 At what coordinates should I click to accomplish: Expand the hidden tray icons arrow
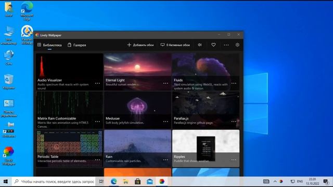[275, 181]
